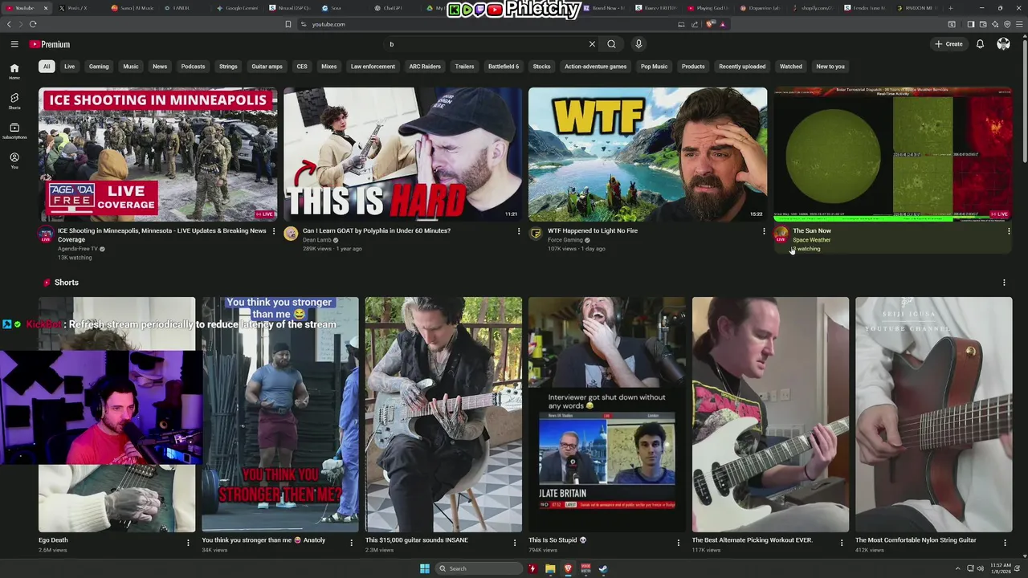Open the Anatoly You think you stronger short
The height and width of the screenshot is (578, 1028).
tap(280, 414)
